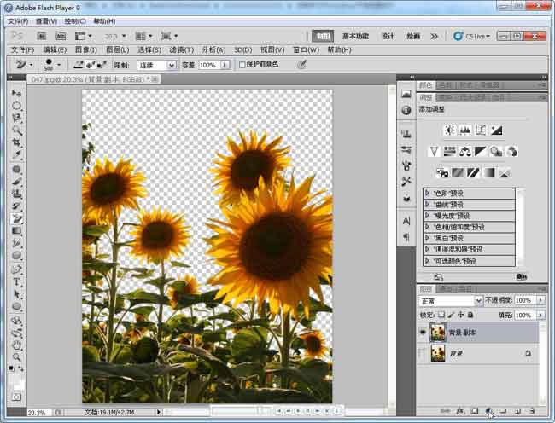Screen dimensions: 555x423
Task: Click the Add layer mask icon
Action: coord(475,411)
